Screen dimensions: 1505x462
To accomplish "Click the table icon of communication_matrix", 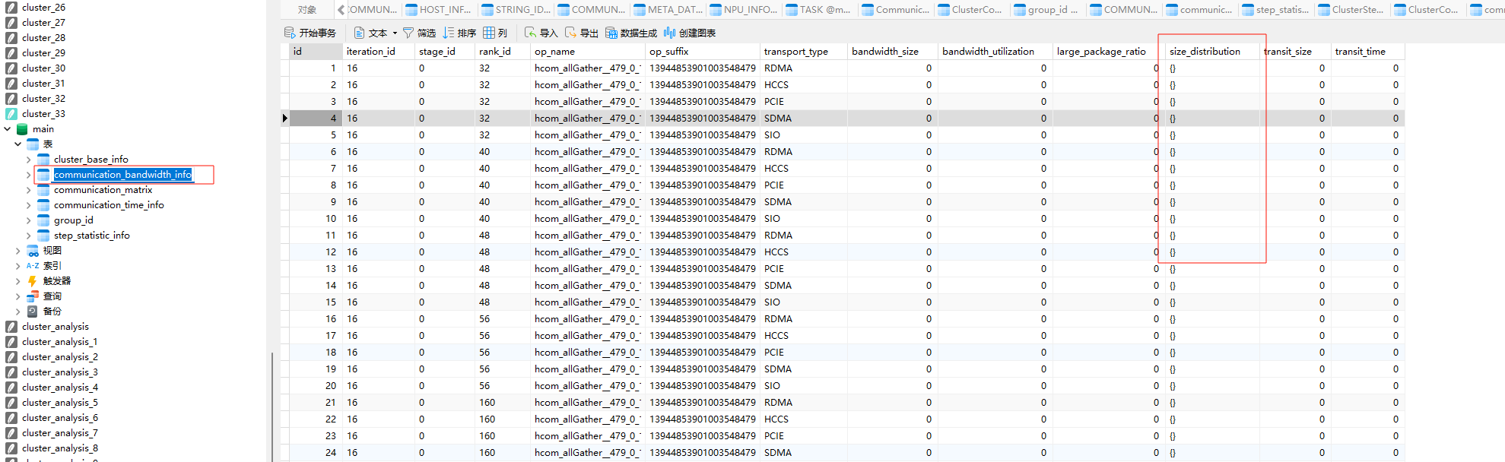I will (x=43, y=190).
